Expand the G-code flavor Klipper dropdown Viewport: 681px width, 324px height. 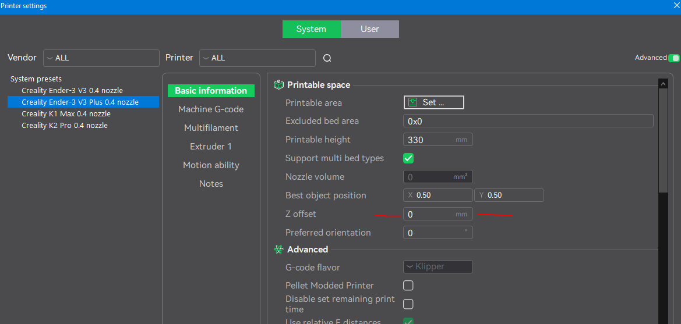pos(437,266)
